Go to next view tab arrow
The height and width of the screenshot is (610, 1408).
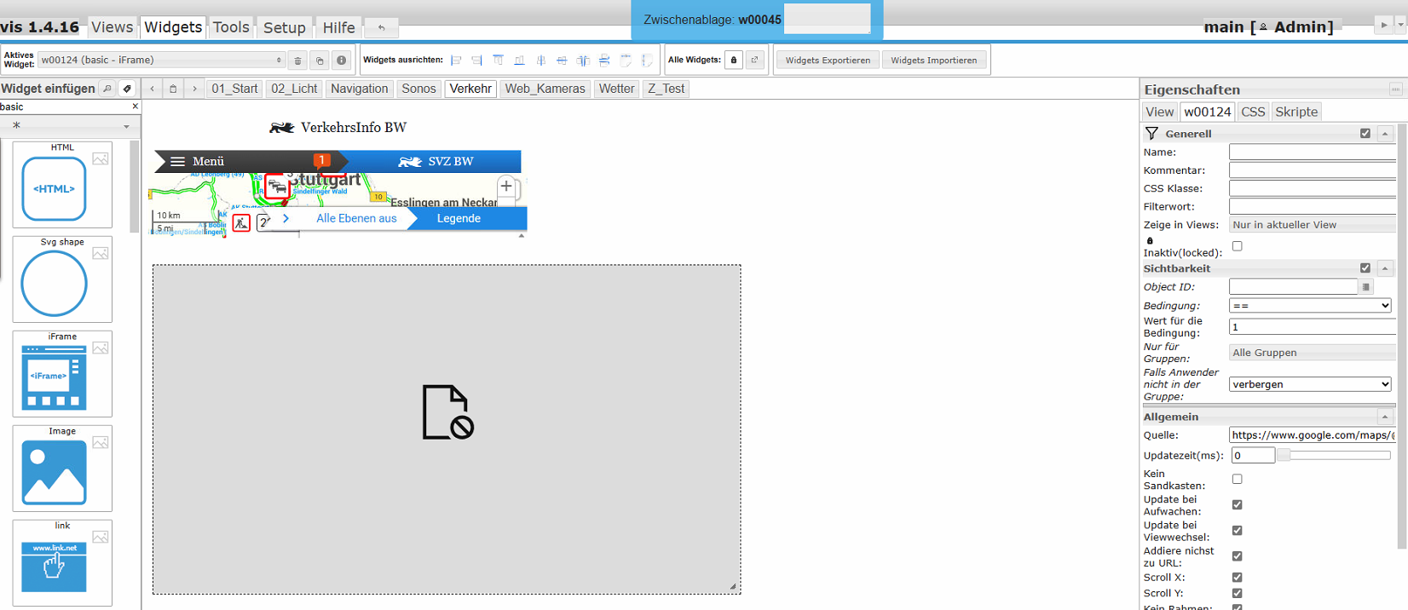click(x=194, y=89)
